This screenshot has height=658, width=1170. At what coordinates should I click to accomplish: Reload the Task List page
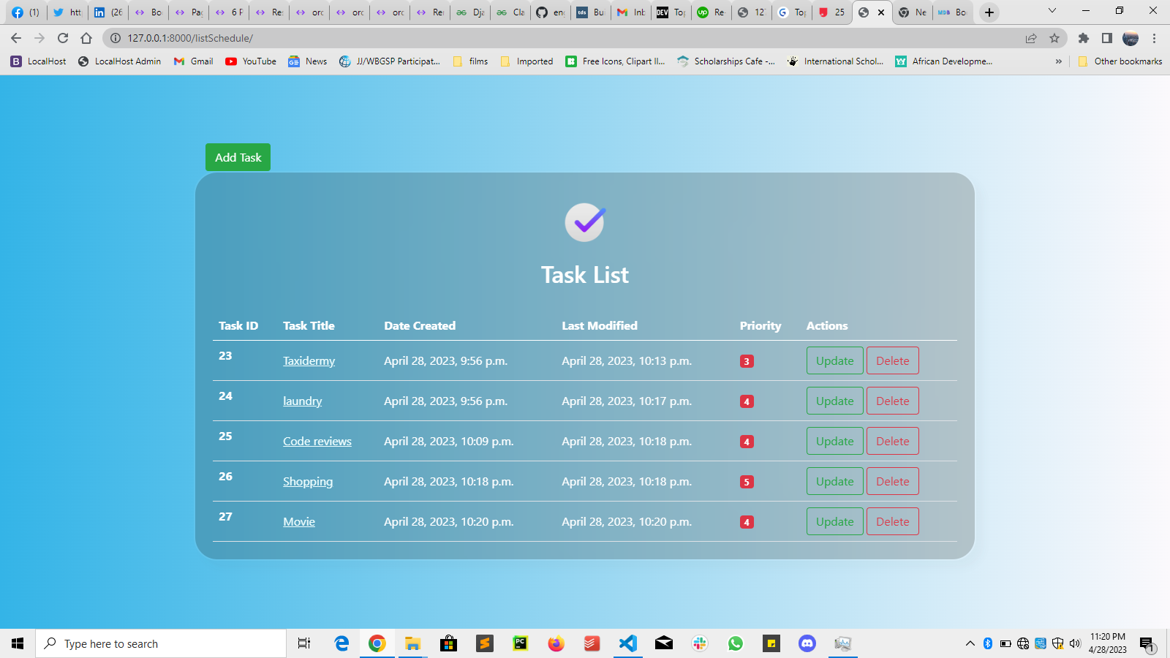tap(62, 38)
